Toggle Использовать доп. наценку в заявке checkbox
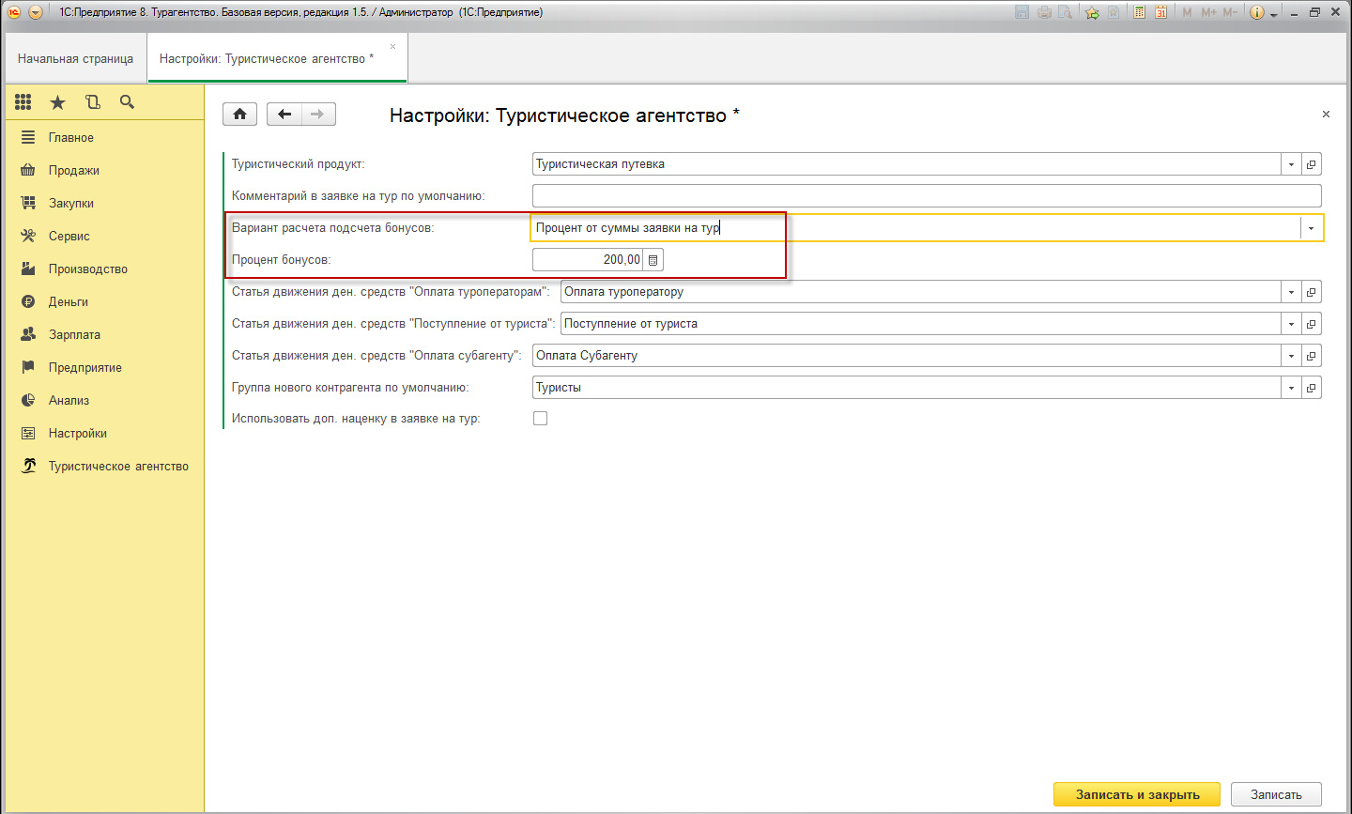1352x814 pixels. (x=540, y=419)
